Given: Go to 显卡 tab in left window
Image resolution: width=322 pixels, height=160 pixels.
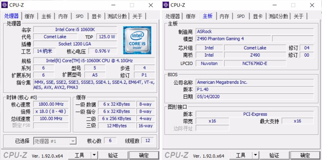Looking at the screenshot, I should pos(96,16).
